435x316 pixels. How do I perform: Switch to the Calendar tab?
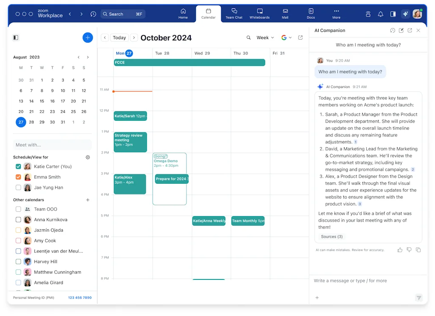coord(207,14)
